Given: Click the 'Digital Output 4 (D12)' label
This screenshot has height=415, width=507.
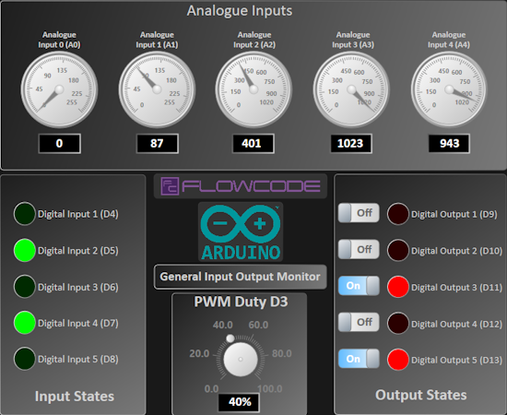Looking at the screenshot, I should [457, 324].
